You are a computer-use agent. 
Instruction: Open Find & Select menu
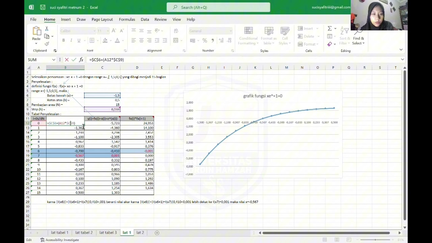tap(358, 38)
